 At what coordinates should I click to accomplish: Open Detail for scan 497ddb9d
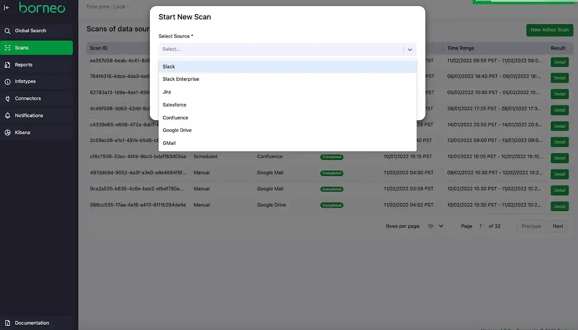(x=559, y=174)
